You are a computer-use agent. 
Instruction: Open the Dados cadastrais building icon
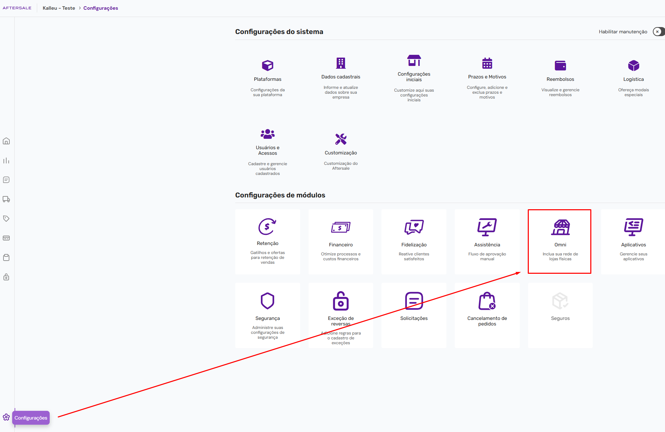pos(341,63)
